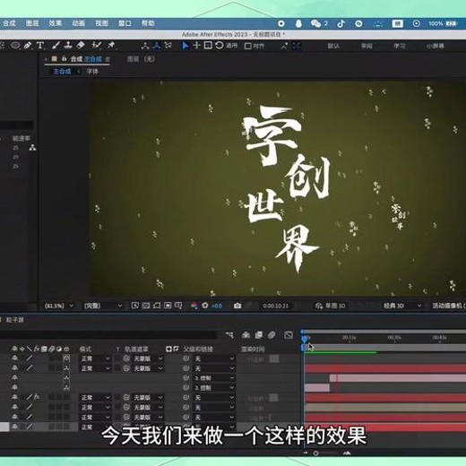Select the Ellipse shape tool
This screenshot has height=466, width=466.
(15, 46)
